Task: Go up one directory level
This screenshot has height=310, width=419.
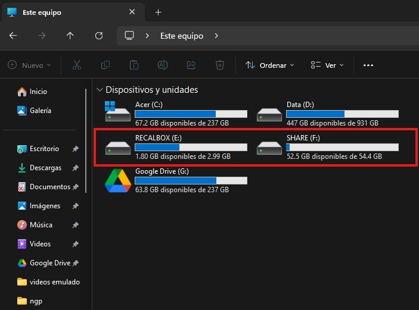Action: tap(70, 36)
